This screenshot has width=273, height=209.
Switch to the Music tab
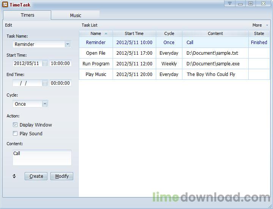(x=75, y=15)
